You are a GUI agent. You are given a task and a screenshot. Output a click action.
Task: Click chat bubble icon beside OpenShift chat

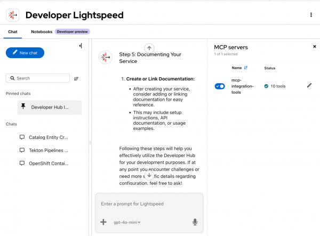coord(22,163)
